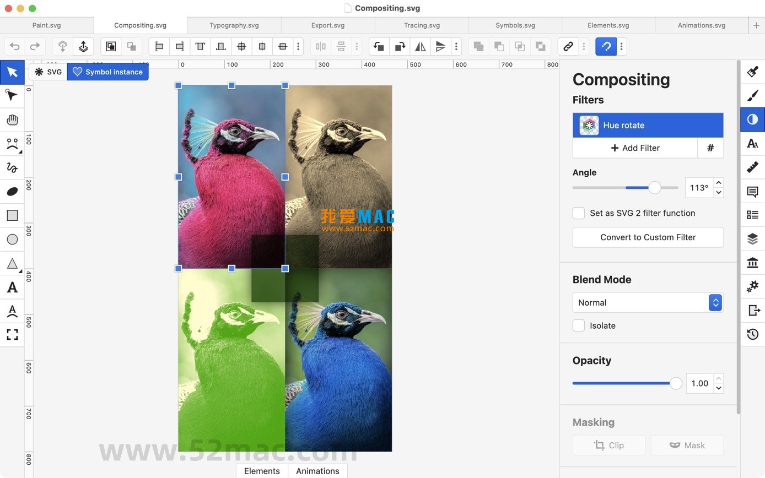The width and height of the screenshot is (765, 478).
Task: Open the Typography panel icon
Action: (x=753, y=143)
